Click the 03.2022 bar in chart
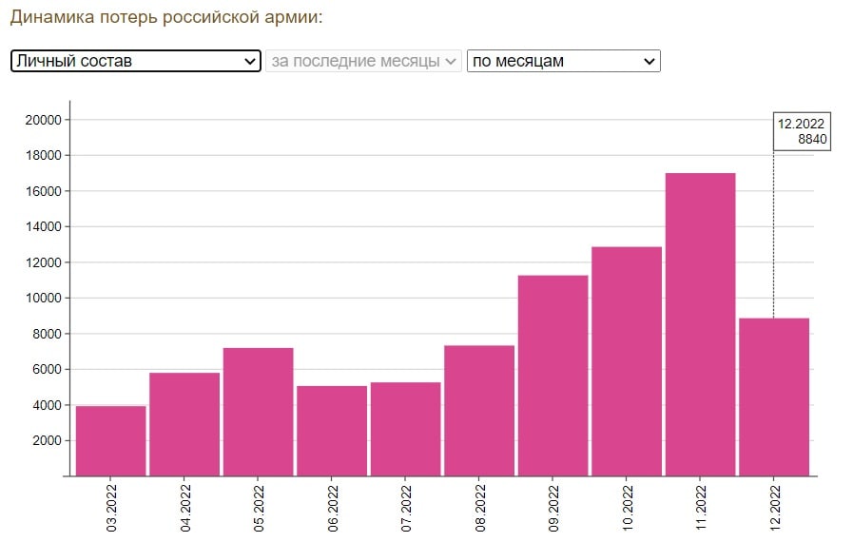This screenshot has height=542, width=853. point(110,440)
